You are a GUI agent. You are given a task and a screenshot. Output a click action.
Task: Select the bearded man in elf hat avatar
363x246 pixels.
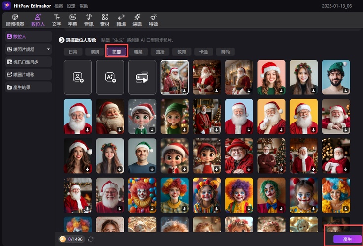335,77
